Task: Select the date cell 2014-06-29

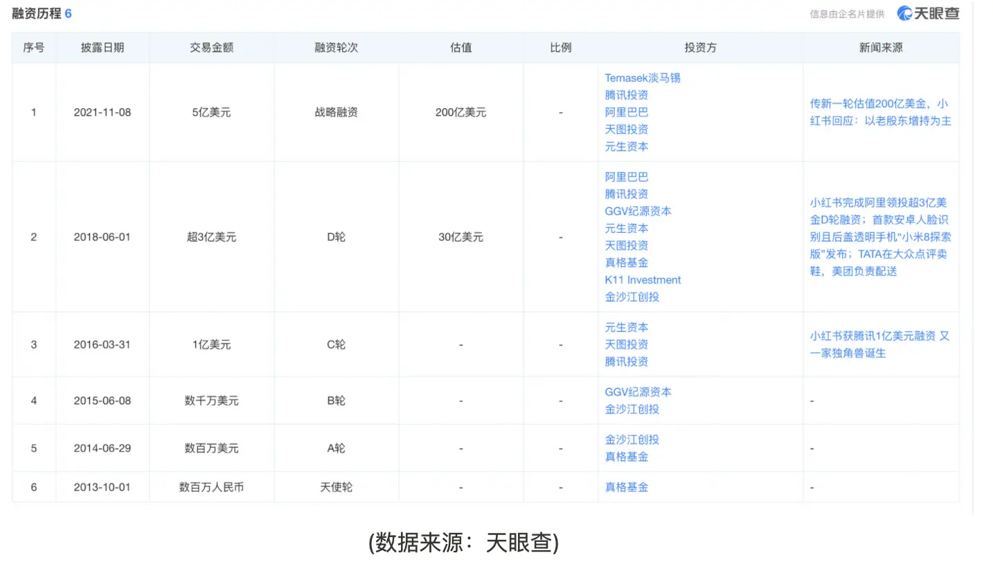Action: [x=102, y=448]
